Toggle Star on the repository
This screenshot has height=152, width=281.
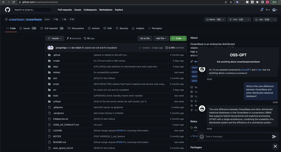(263, 19)
